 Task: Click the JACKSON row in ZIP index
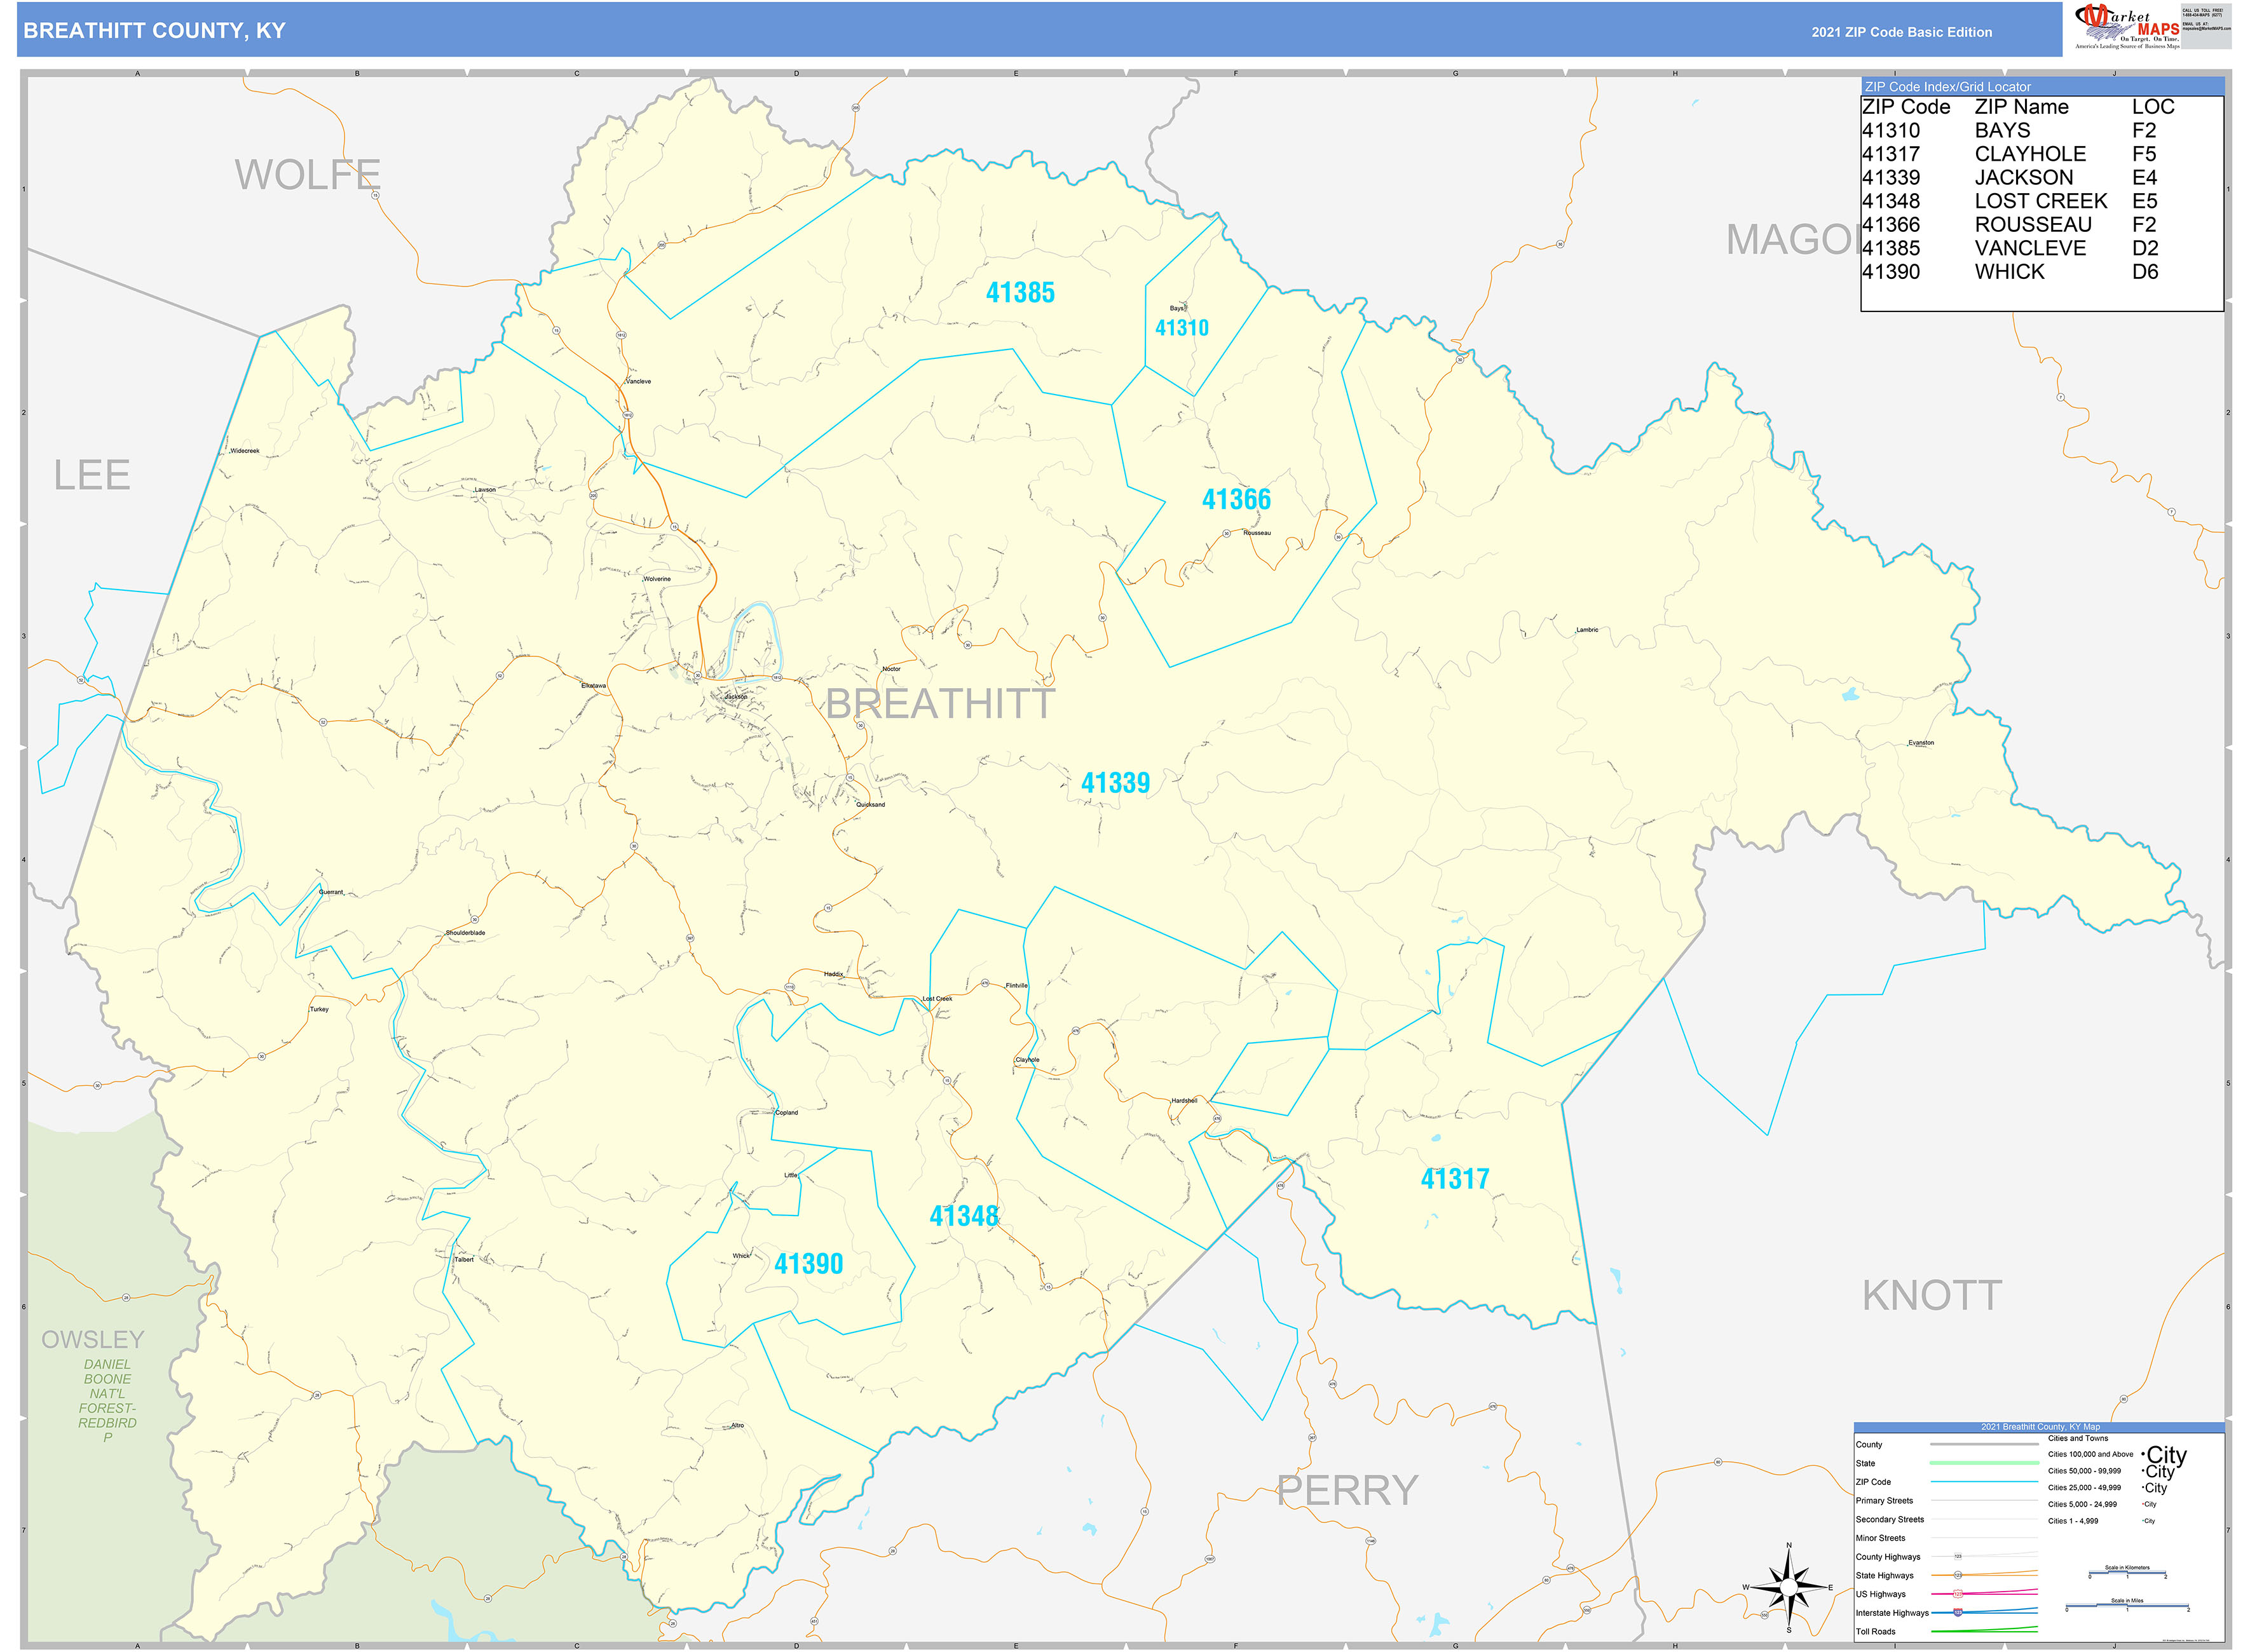2023,178
